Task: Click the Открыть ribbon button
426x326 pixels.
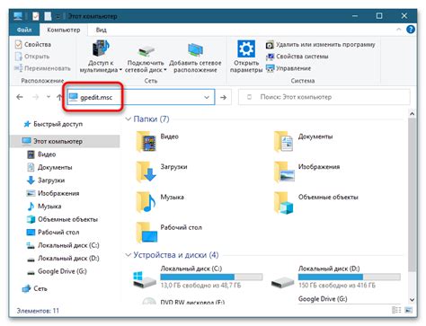Action: 32,57
